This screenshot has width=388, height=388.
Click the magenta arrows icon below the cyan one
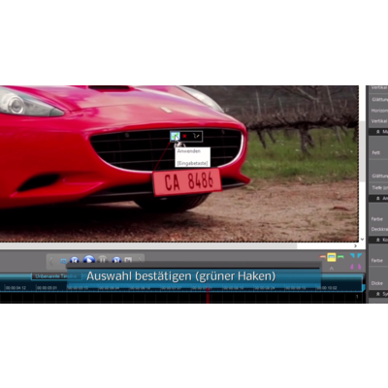[356, 267]
